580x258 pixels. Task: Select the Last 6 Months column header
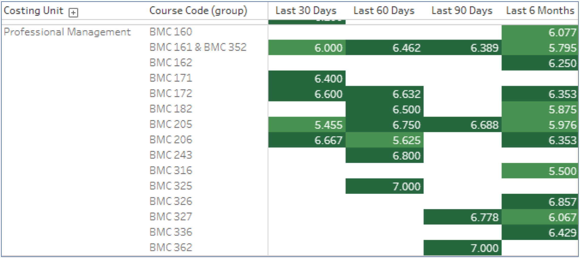pyautogui.click(x=540, y=11)
